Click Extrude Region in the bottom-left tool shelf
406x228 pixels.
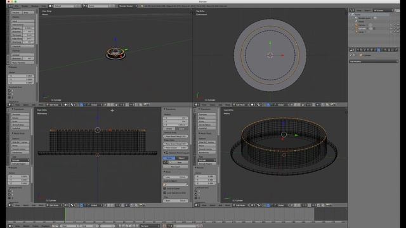(20, 163)
